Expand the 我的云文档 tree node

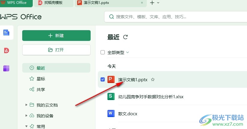26,105
